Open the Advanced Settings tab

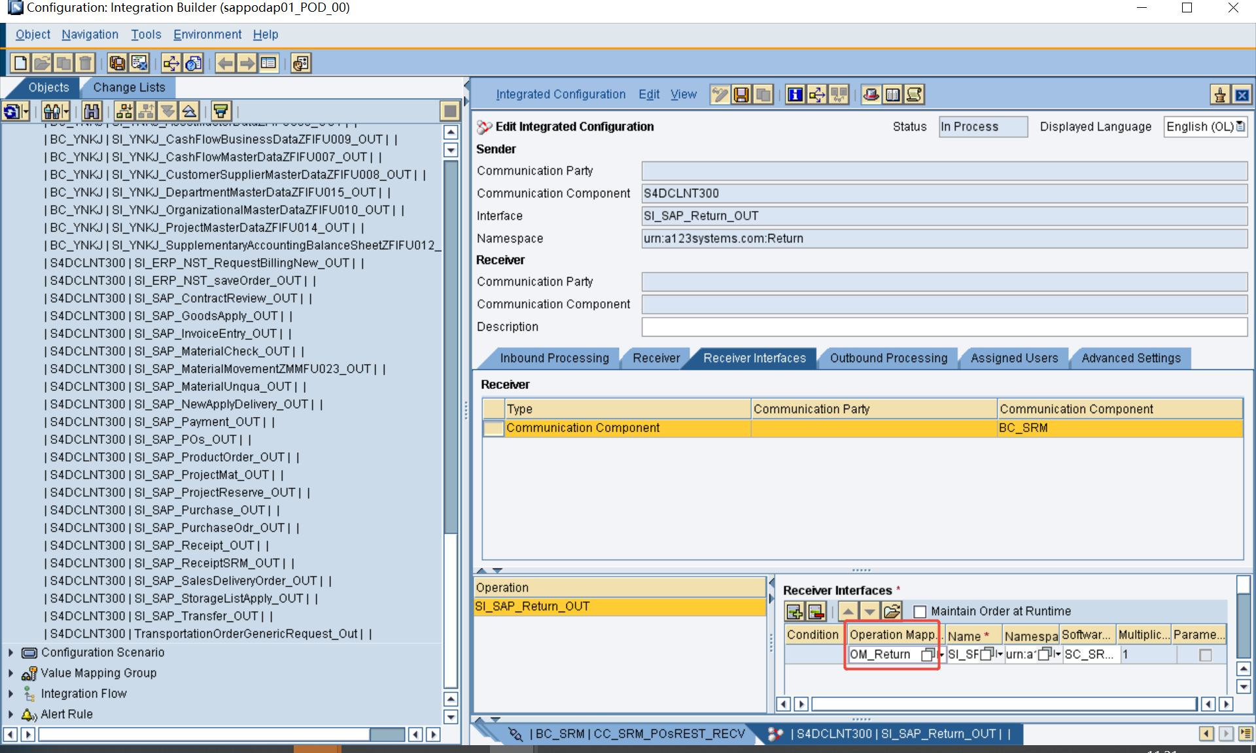[x=1131, y=358]
